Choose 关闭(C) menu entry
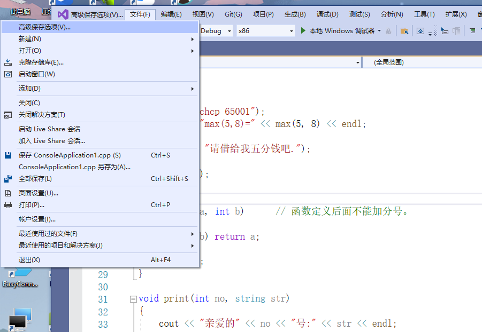 100,103
